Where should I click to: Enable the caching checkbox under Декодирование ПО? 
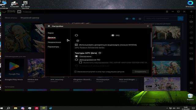[81, 62]
